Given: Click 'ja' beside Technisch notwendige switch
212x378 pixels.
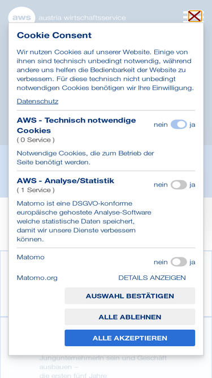Looking at the screenshot, I should [192, 125].
